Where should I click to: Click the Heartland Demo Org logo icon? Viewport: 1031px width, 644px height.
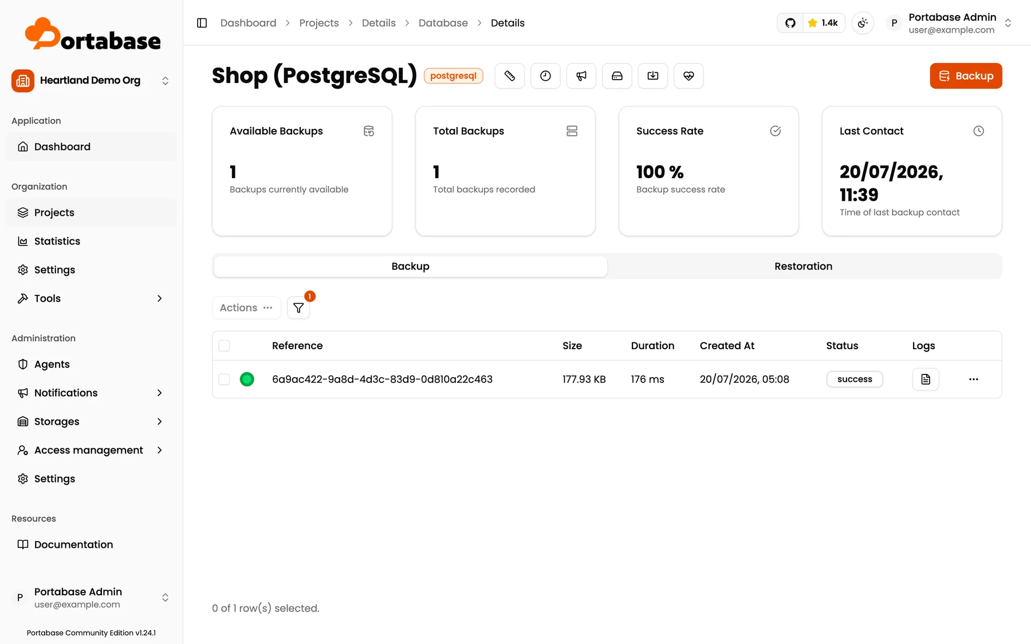(23, 81)
